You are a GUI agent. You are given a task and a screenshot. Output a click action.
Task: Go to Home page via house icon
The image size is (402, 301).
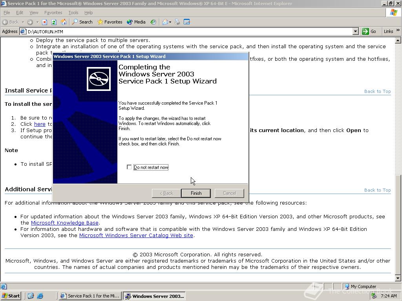(x=64, y=22)
